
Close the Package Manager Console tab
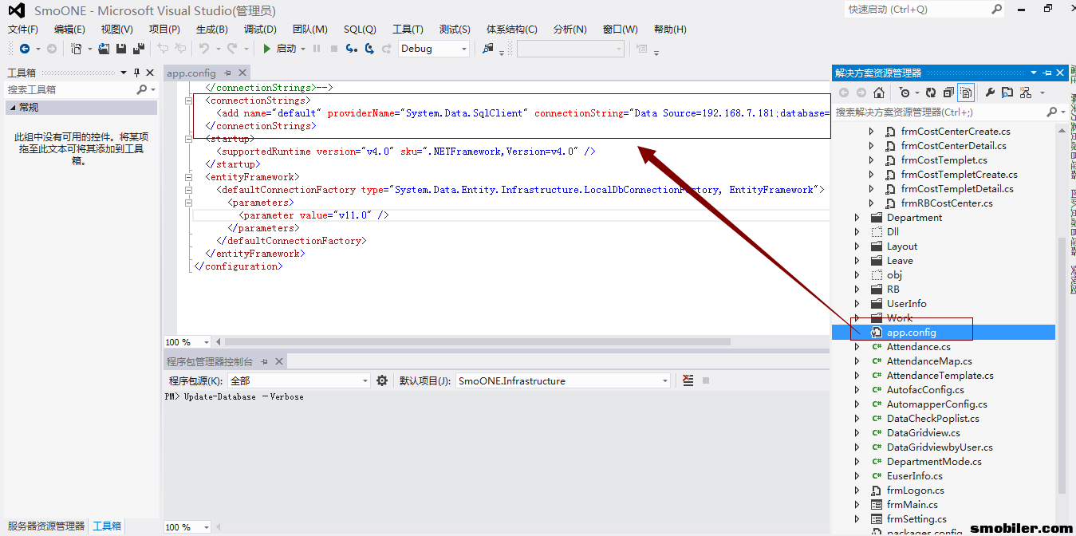tap(280, 361)
